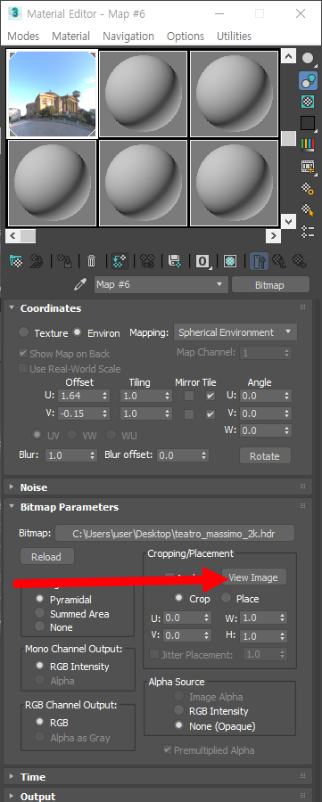Image resolution: width=322 pixels, height=802 pixels.
Task: Click the Blur offset input field
Action: [178, 455]
